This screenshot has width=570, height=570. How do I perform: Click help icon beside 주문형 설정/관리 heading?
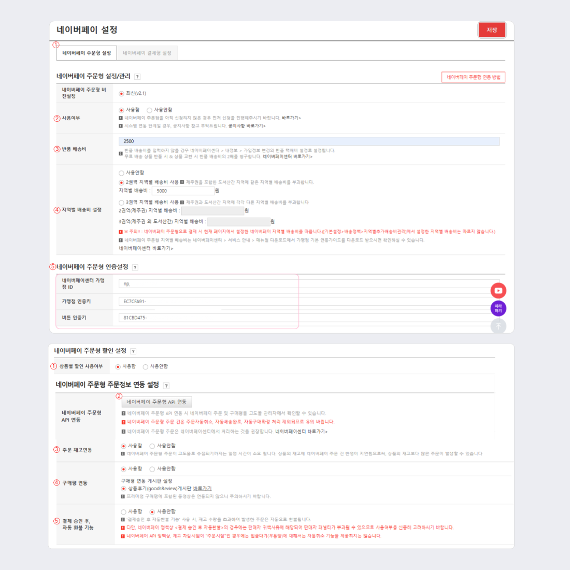click(137, 77)
